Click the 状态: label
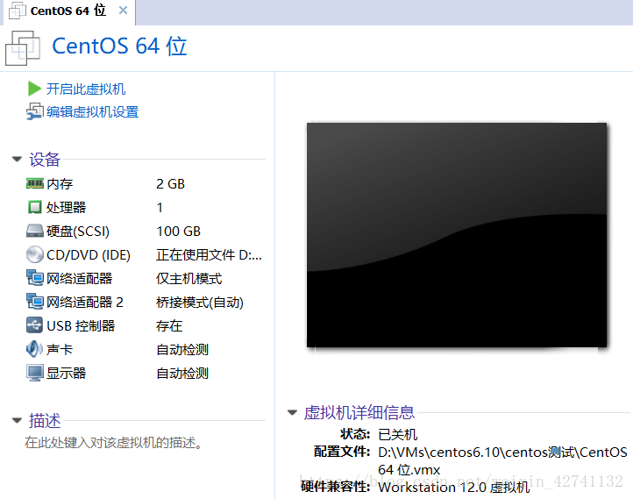Screen dimensions: 633x499 coord(355,434)
